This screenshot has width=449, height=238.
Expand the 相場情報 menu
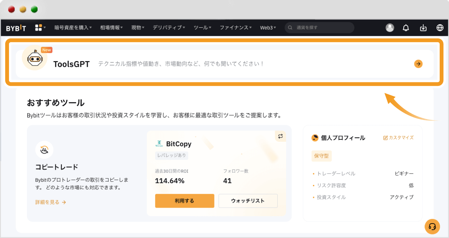[x=112, y=28]
